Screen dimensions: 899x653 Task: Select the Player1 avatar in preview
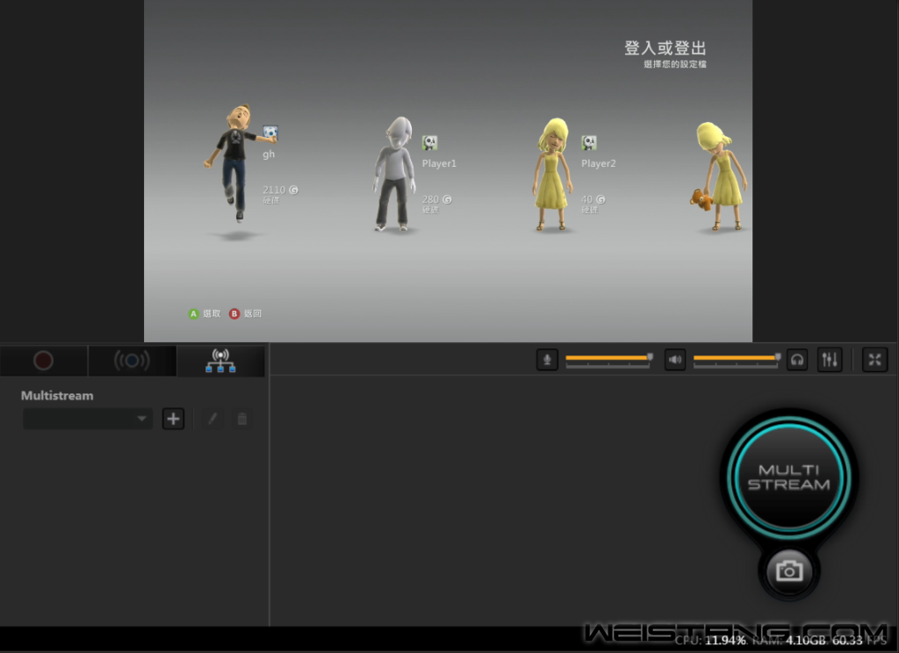395,174
